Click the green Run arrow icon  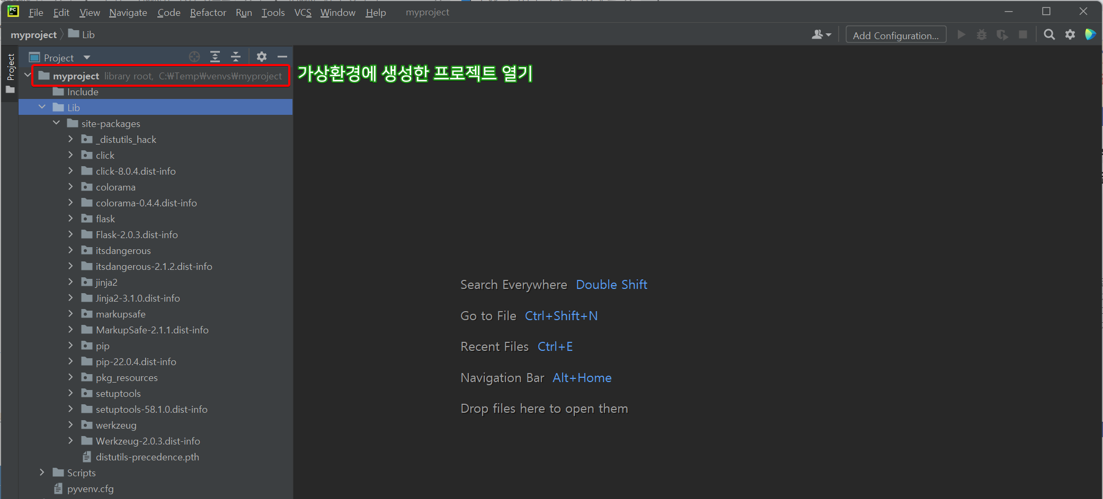click(961, 35)
